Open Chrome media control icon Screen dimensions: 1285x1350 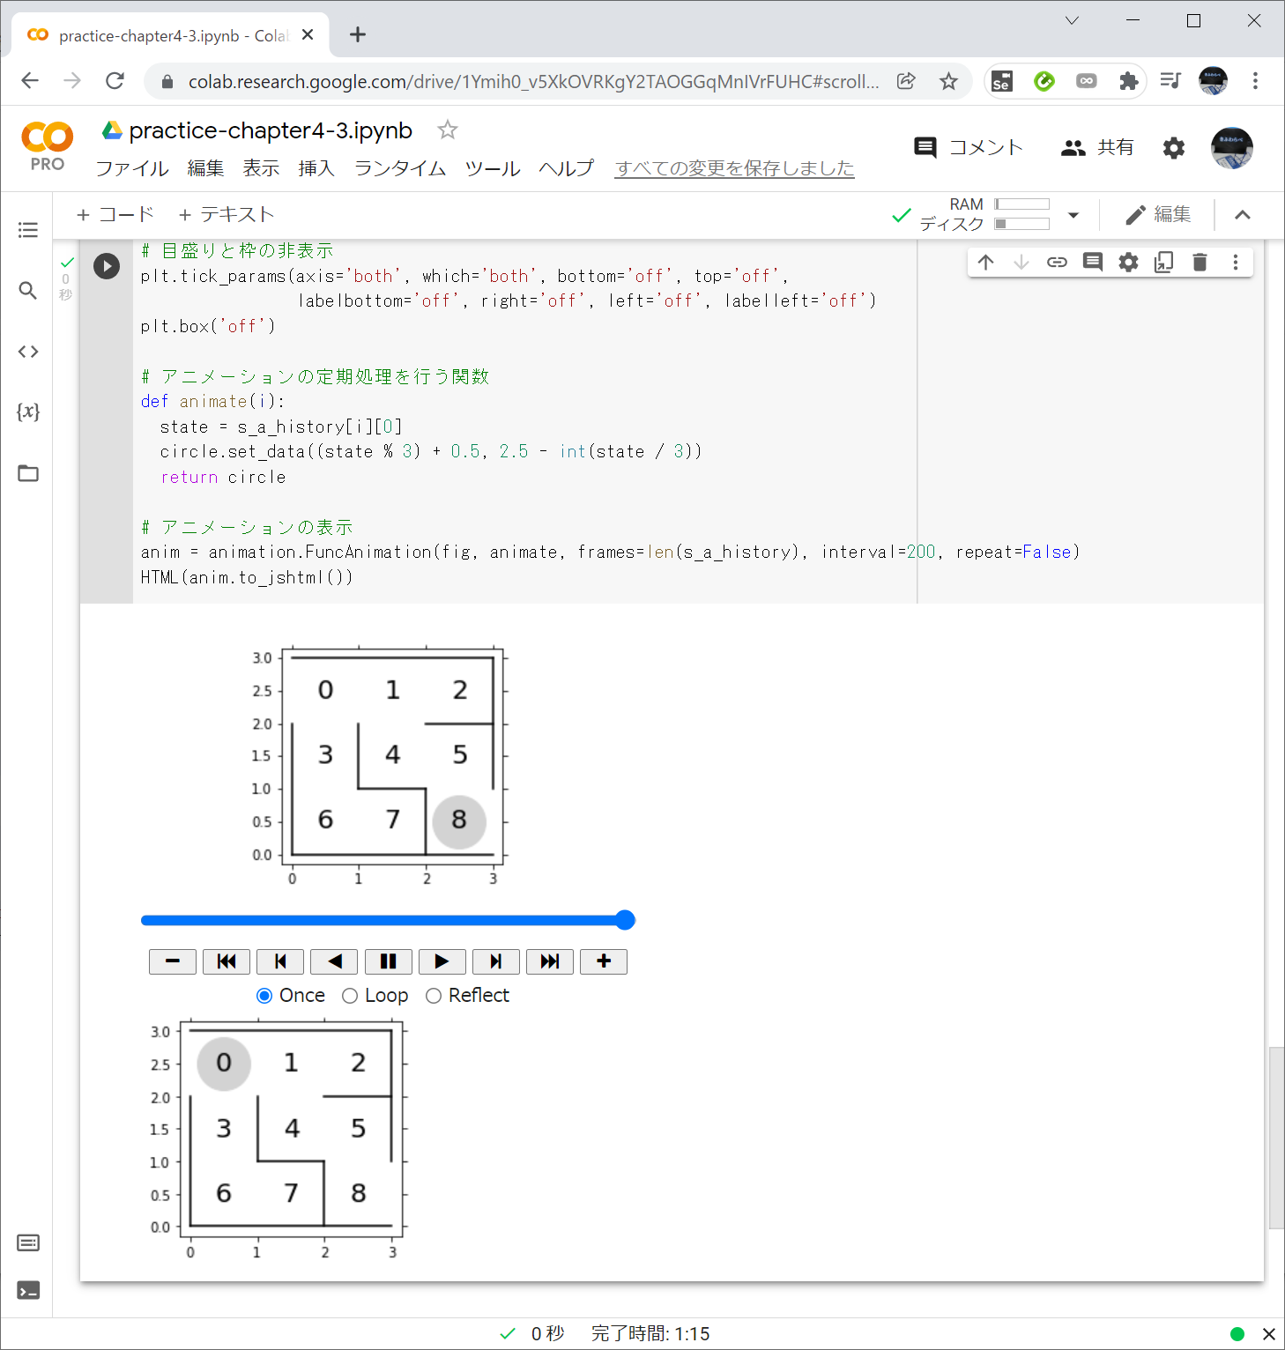point(1170,81)
